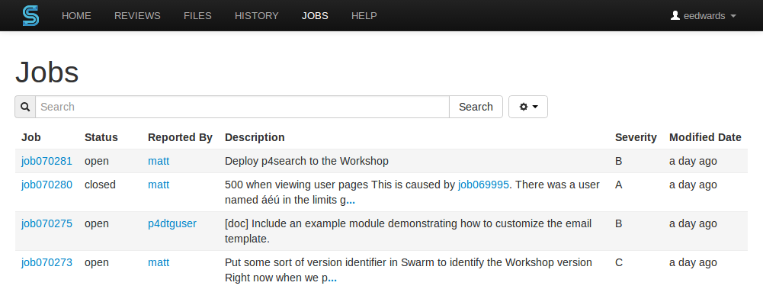Click the Job column header
Viewport: 763px width, 289px height.
click(31, 138)
